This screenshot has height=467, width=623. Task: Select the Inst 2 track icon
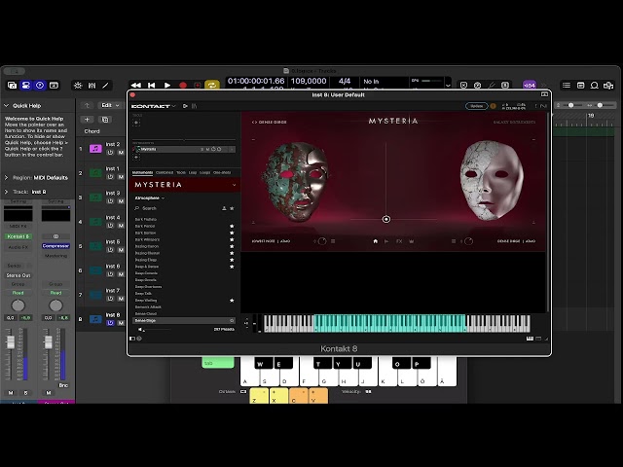point(95,149)
